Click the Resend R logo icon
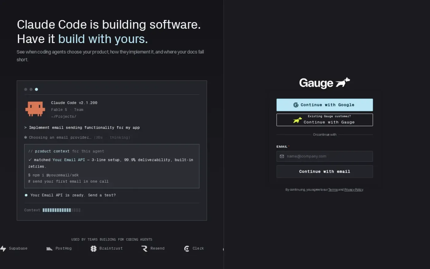The height and width of the screenshot is (269, 430). point(144,248)
